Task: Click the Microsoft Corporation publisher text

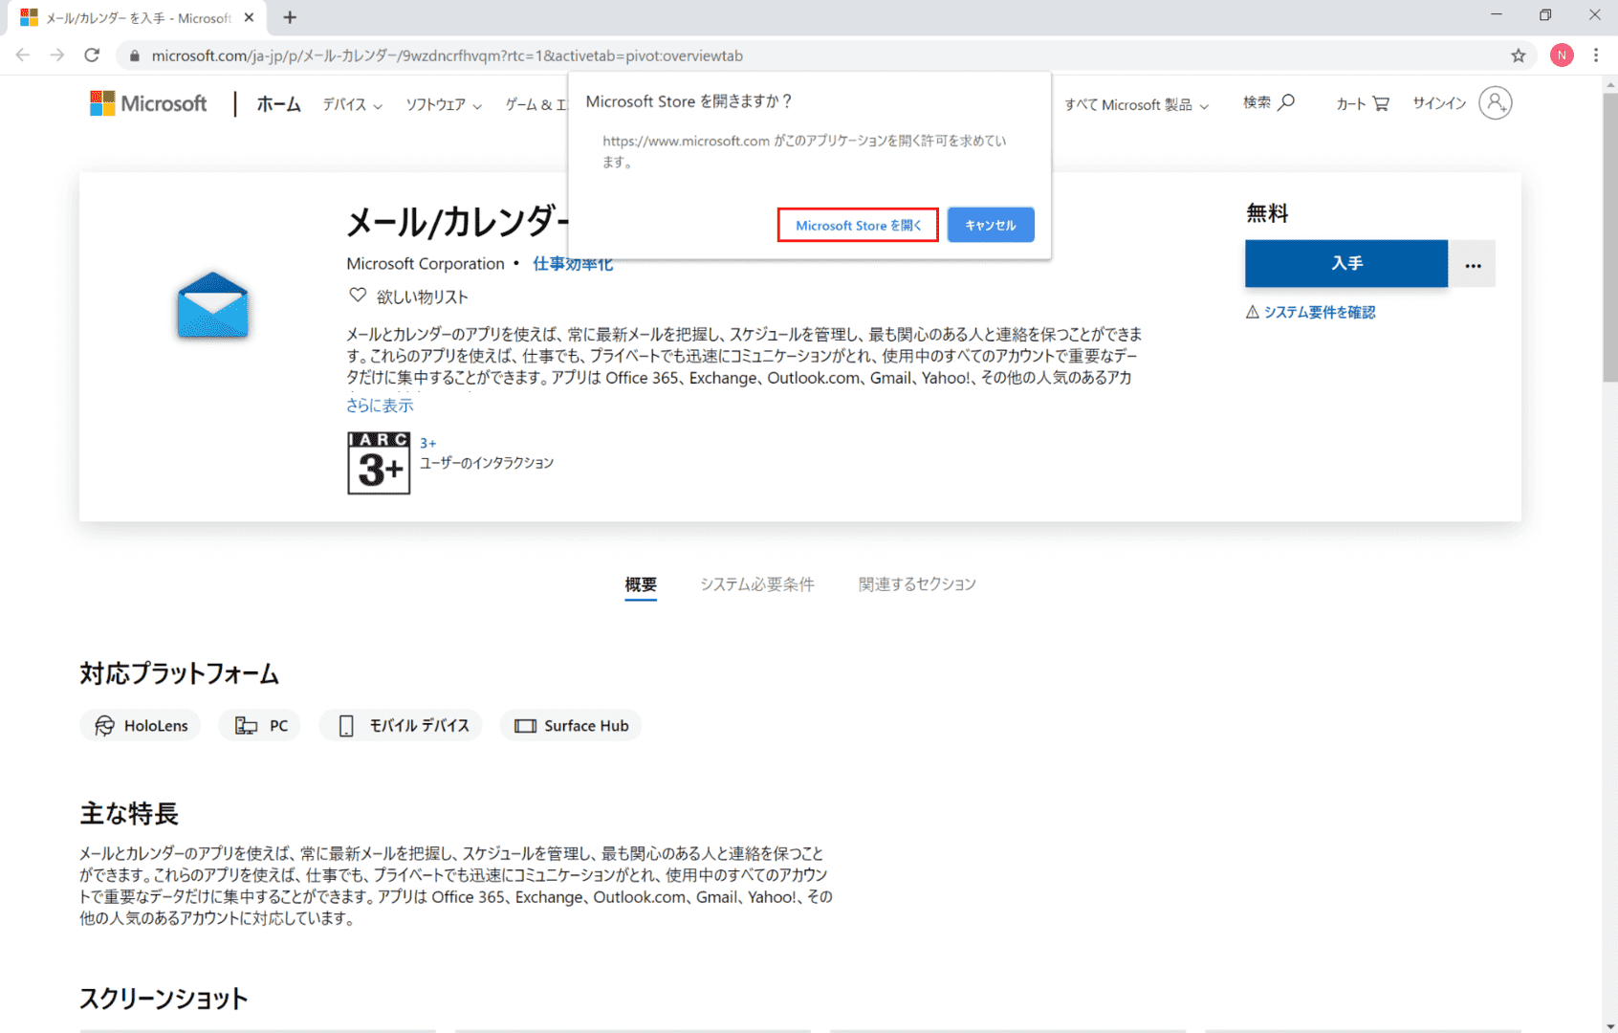Action: (x=426, y=264)
